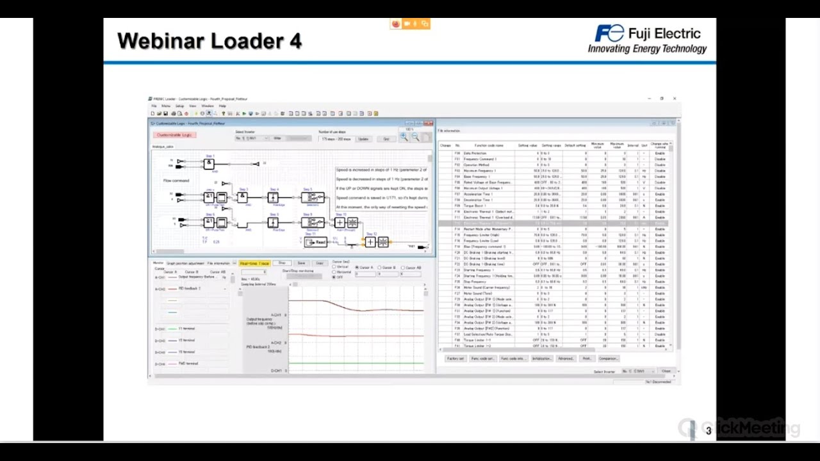This screenshot has width=820, height=461.
Task: Select the Vertical cursor radio button
Action: [x=334, y=267]
